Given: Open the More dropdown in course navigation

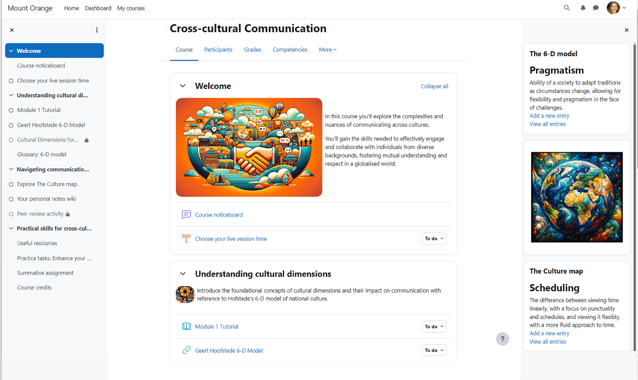Looking at the screenshot, I should [327, 49].
